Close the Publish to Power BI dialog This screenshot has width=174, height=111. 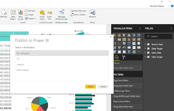[x=111, y=37]
